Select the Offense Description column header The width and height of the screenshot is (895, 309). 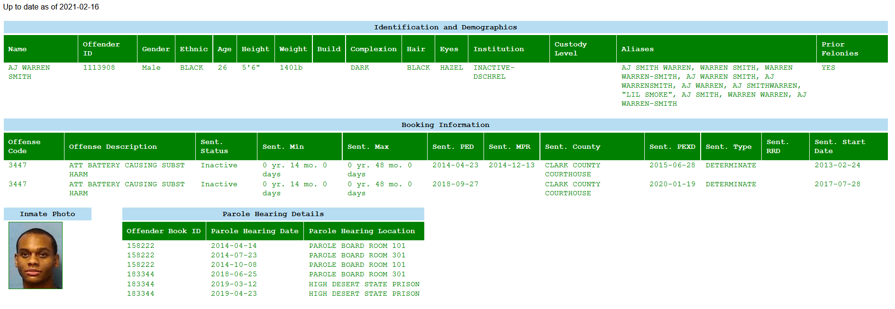tap(113, 146)
